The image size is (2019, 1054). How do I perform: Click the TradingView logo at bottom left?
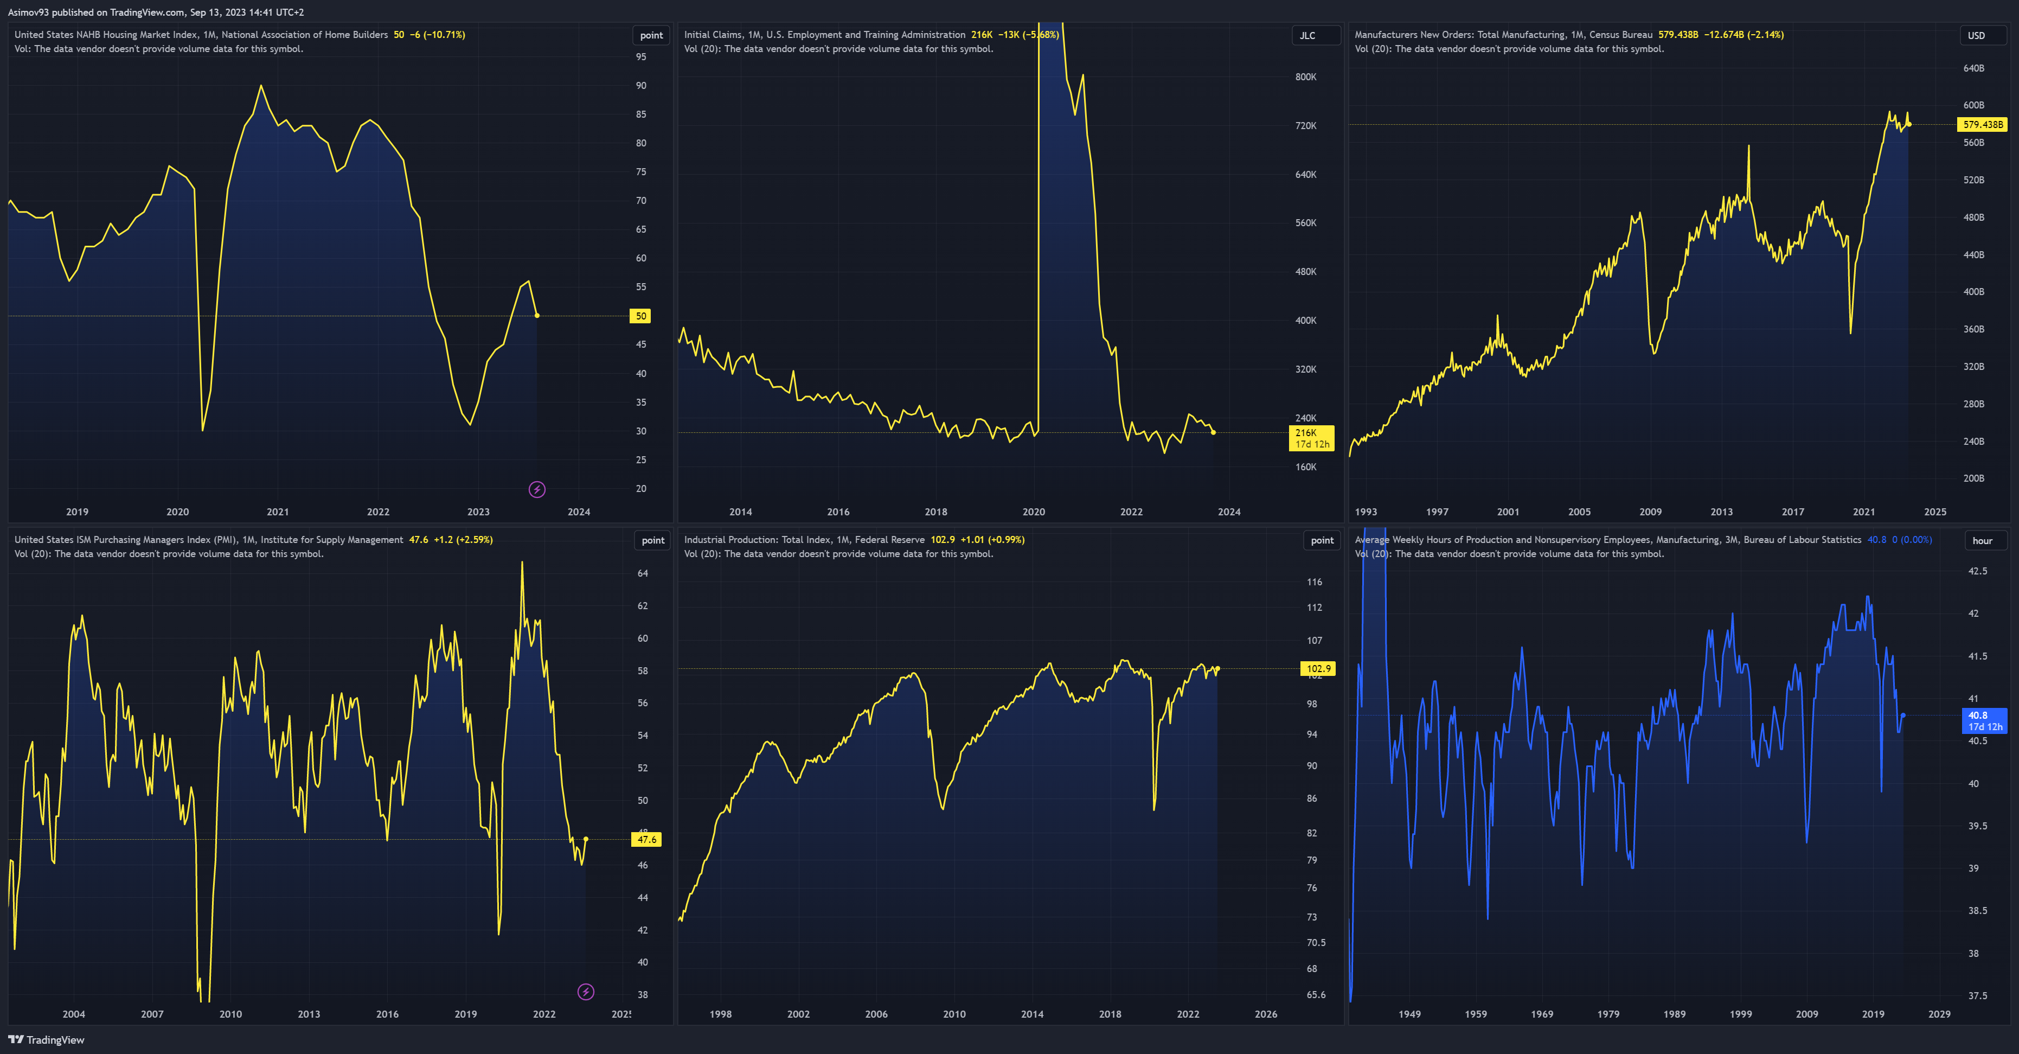[46, 1040]
